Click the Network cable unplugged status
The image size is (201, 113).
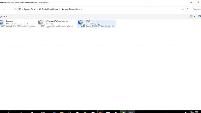tap(17, 24)
